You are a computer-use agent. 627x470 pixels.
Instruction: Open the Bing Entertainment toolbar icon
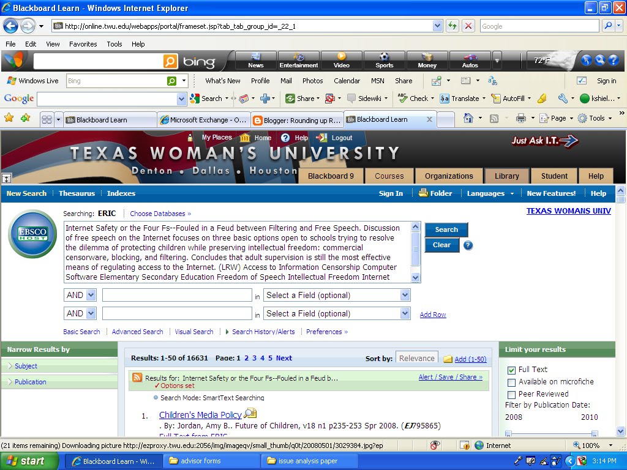coord(298,61)
